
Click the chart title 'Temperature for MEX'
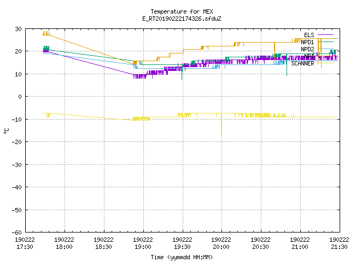point(182,11)
